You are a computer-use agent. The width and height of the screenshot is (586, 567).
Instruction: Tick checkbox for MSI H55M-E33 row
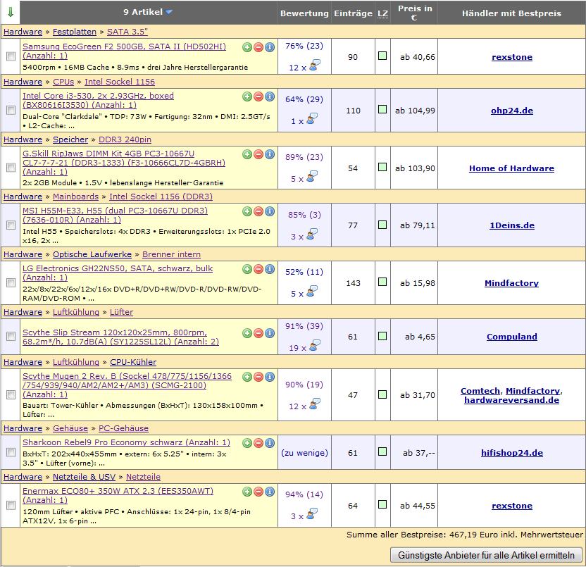[11, 225]
